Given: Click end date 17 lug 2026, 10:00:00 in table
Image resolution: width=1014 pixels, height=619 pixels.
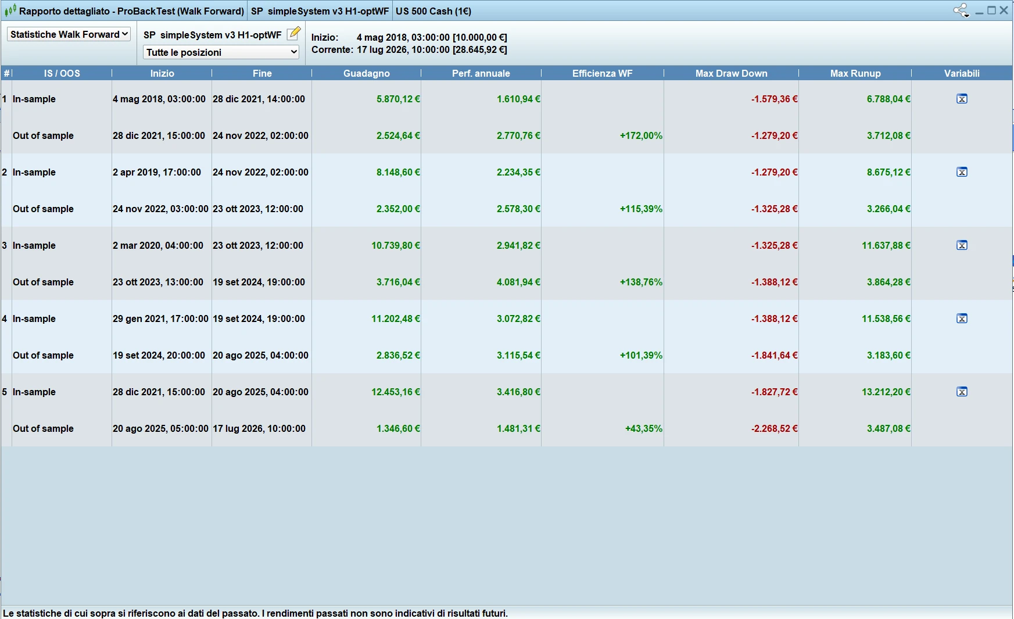Looking at the screenshot, I should (259, 428).
